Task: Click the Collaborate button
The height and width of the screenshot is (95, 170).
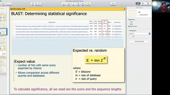Action: pyautogui.click(x=113, y=3)
